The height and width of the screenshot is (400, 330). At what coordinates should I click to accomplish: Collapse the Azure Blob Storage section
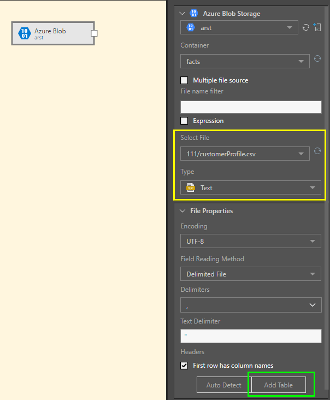(x=182, y=14)
